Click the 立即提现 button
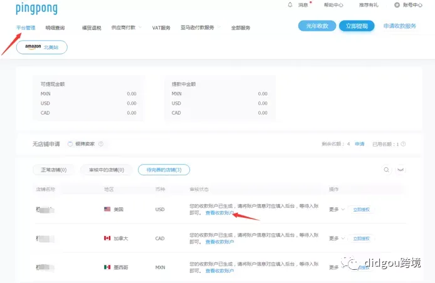Screen dimensions: 435x283 coord(357,26)
